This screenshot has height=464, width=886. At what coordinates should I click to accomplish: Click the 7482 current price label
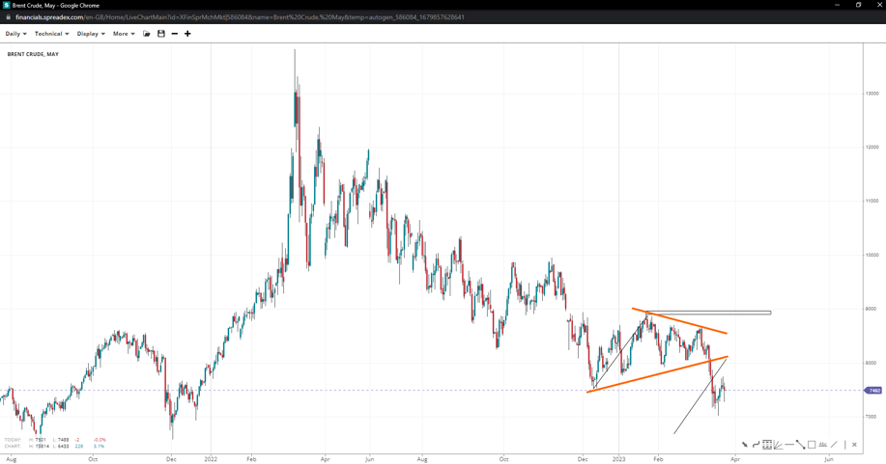pyautogui.click(x=873, y=391)
